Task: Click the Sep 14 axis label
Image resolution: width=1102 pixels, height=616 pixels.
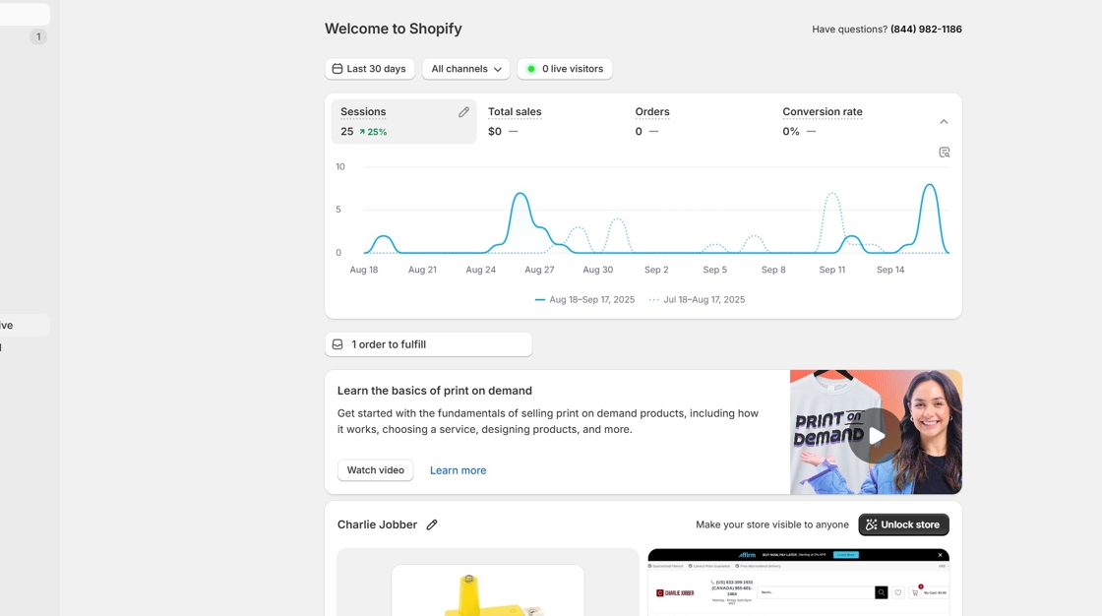Action: coord(890,270)
